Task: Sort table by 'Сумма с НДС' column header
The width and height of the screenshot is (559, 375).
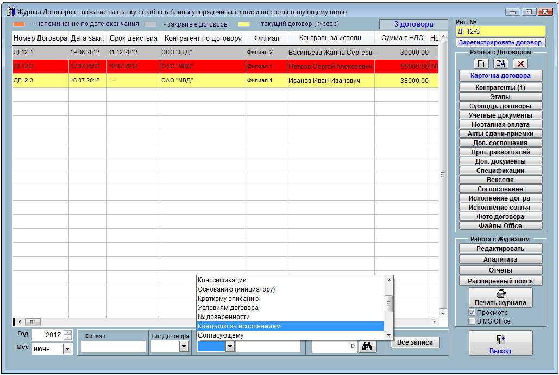Action: tap(401, 38)
